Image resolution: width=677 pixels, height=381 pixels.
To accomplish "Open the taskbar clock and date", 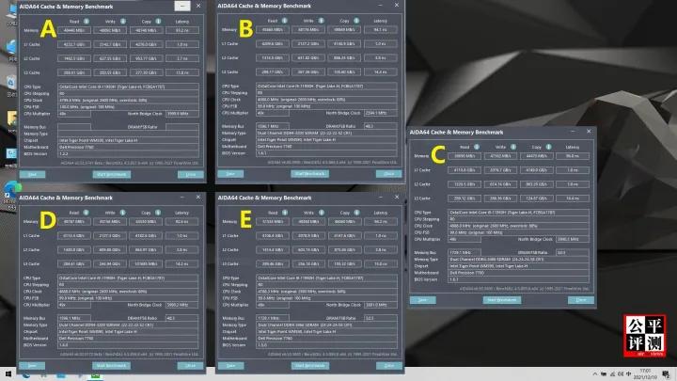I will click(645, 374).
